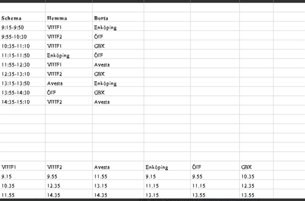Click Avesta home team in 13:15-13:50 row
The height and width of the screenshot is (201, 305).
coord(55,83)
